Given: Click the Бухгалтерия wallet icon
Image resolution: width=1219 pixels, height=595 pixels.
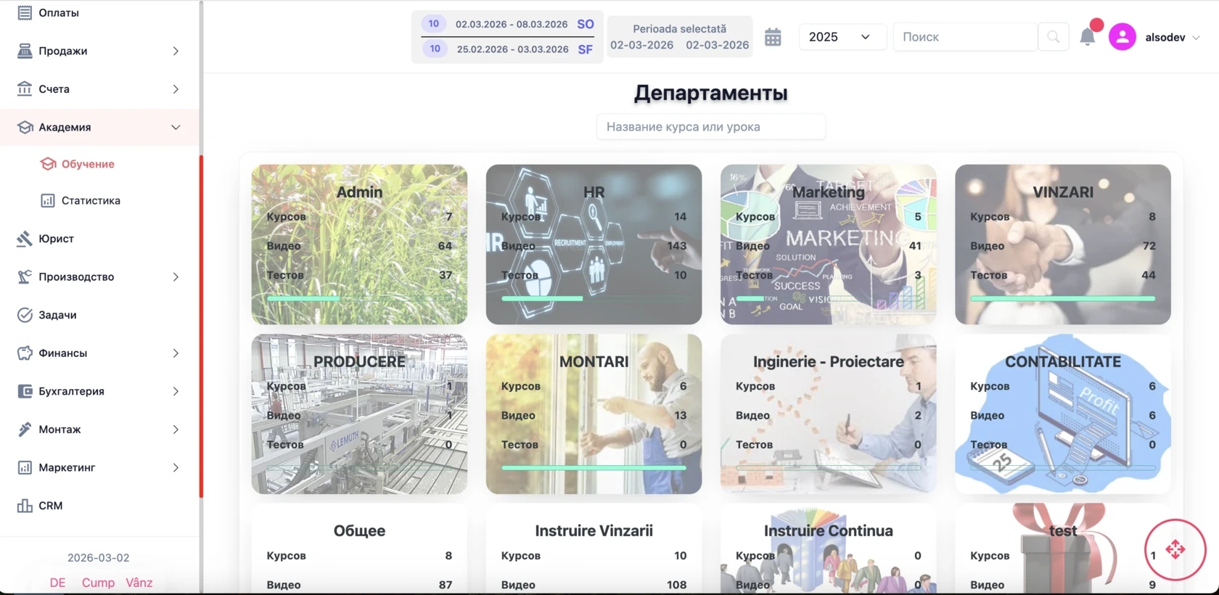Looking at the screenshot, I should [25, 391].
